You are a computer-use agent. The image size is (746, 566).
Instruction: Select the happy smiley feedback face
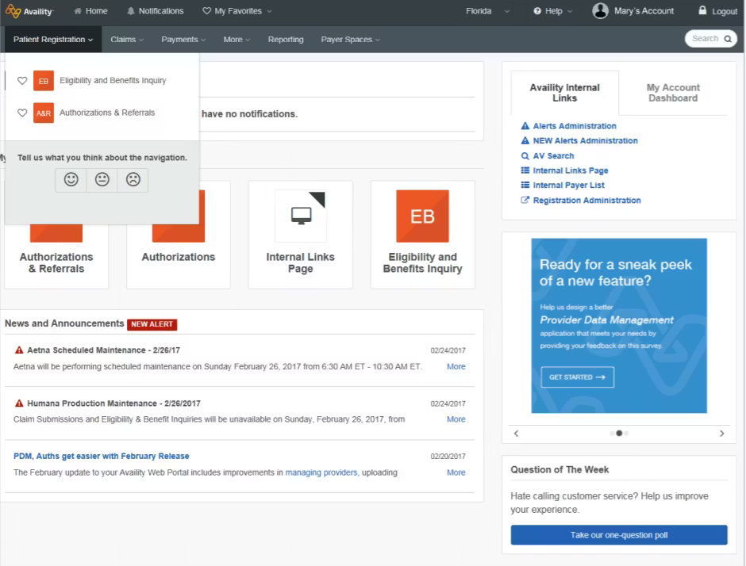pos(71,180)
